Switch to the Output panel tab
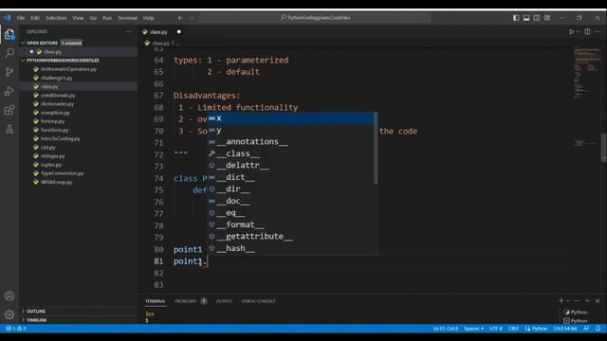This screenshot has width=607, height=341. [x=224, y=301]
